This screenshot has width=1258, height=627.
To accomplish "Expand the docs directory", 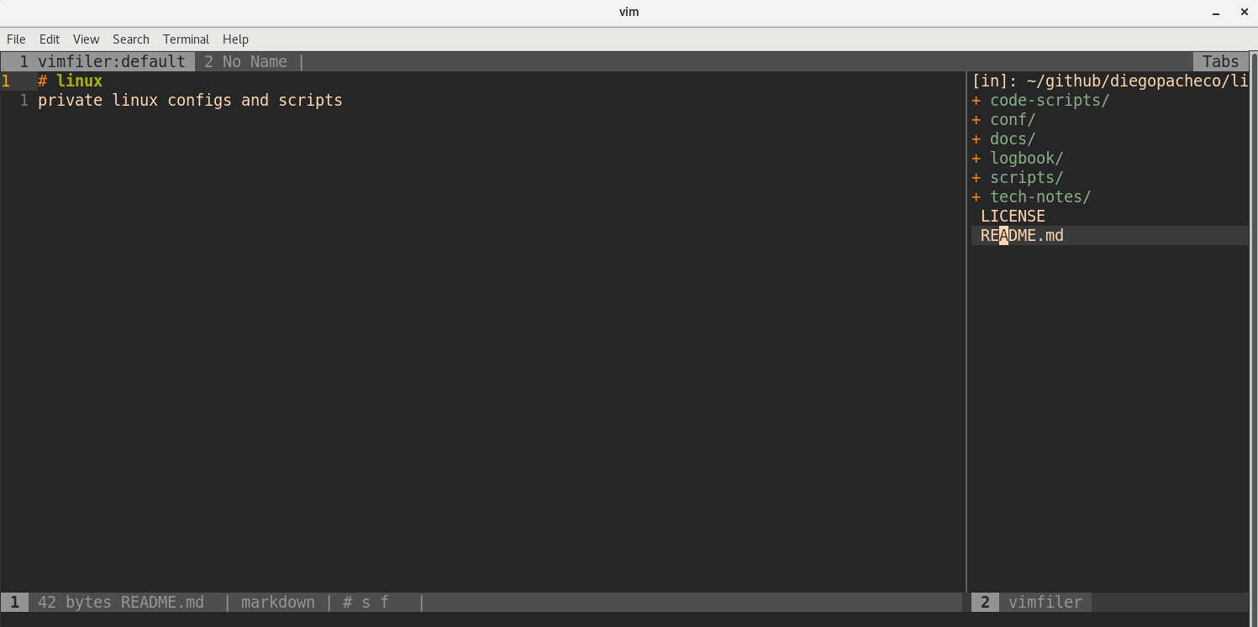I will click(1012, 138).
